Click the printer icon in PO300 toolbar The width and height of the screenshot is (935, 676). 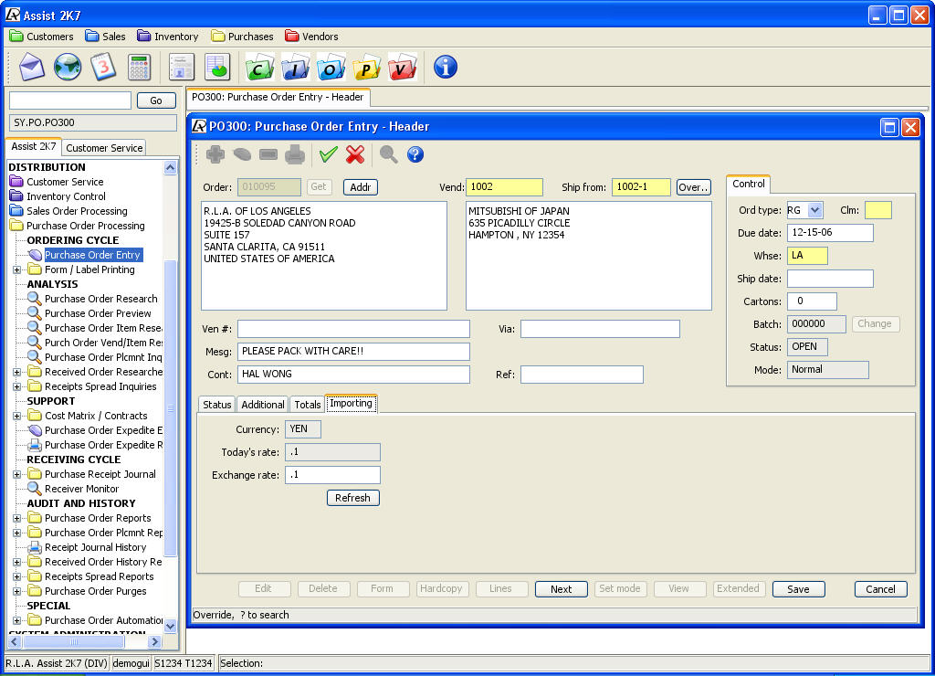point(295,154)
